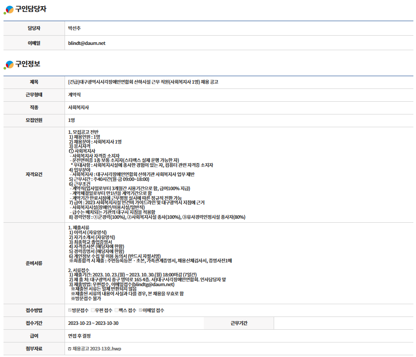Open the 채용공고 2023-13호.hwp attachment
This screenshot has width=416, height=357.
(94, 349)
